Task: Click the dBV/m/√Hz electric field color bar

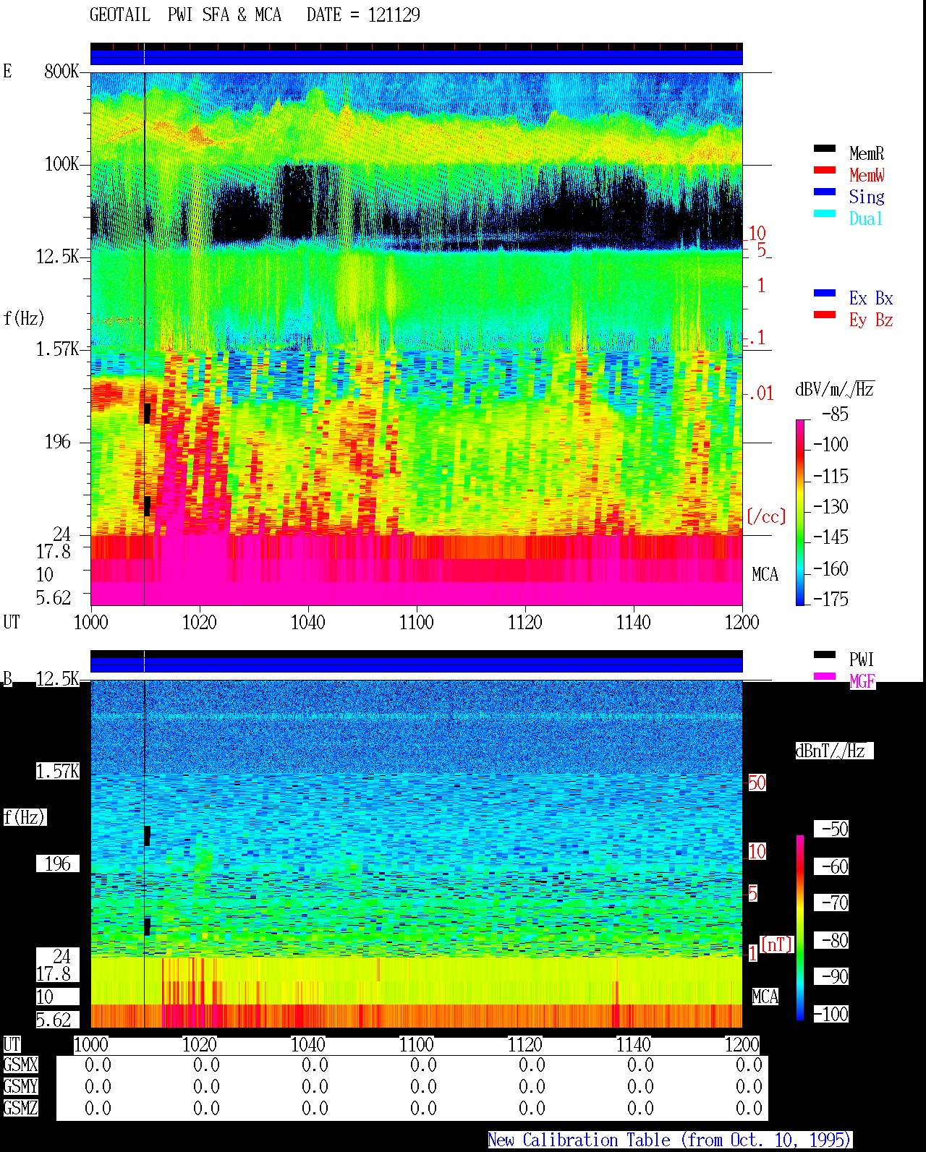Action: (x=800, y=513)
